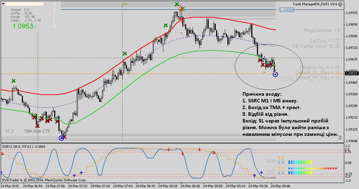Click the USD 4.9 strength color bar
359x189 pixels.
(x=300, y=173)
